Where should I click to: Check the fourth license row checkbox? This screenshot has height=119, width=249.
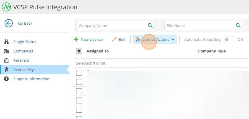tap(79, 100)
